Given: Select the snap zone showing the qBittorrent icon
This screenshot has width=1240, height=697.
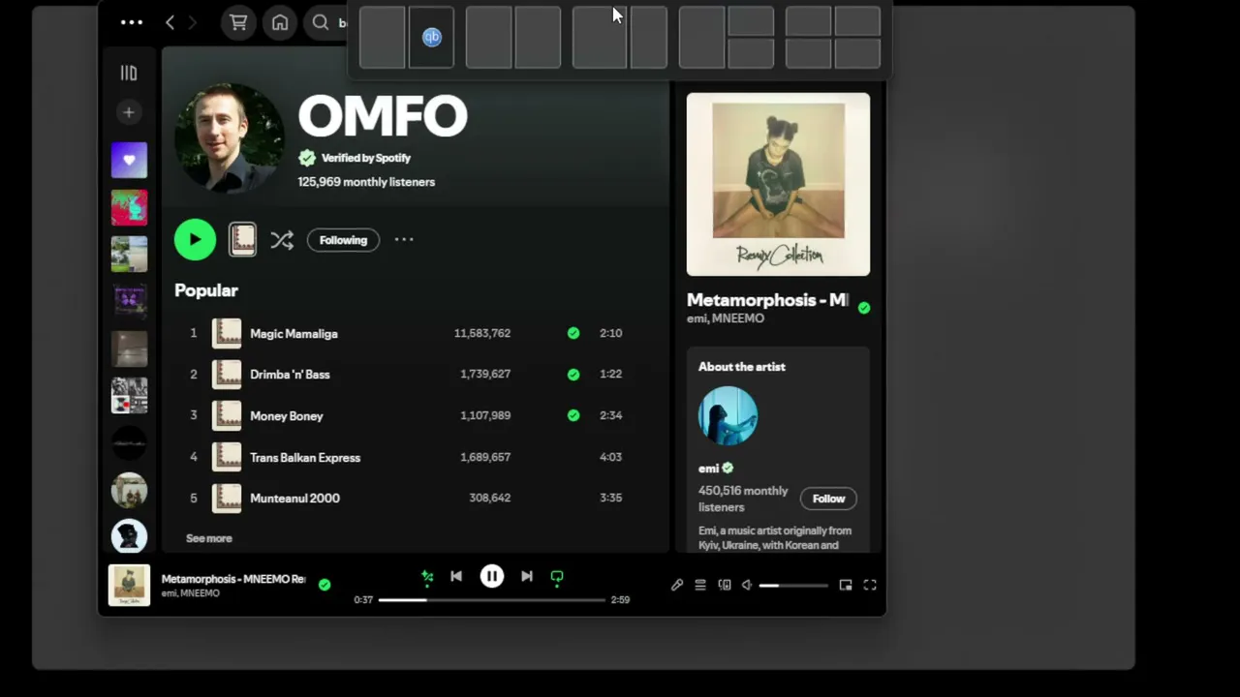Looking at the screenshot, I should pos(432,38).
